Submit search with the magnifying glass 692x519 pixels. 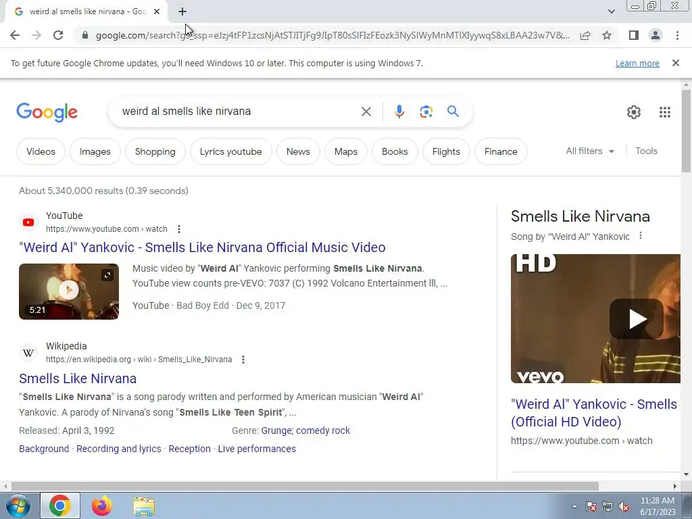(x=453, y=112)
